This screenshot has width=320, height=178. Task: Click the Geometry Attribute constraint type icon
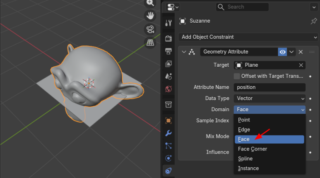[192, 52]
